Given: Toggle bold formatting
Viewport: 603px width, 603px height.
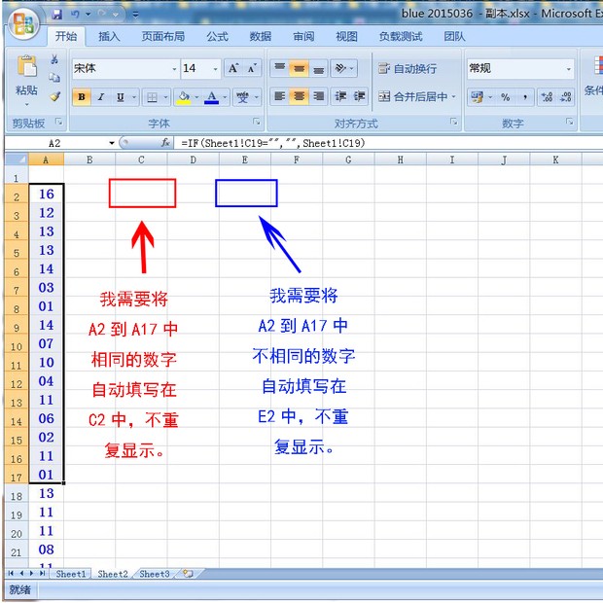Looking at the screenshot, I should 82,97.
